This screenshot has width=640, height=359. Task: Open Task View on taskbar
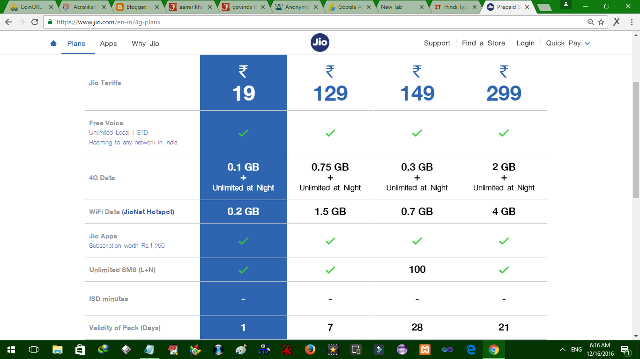coord(34,350)
